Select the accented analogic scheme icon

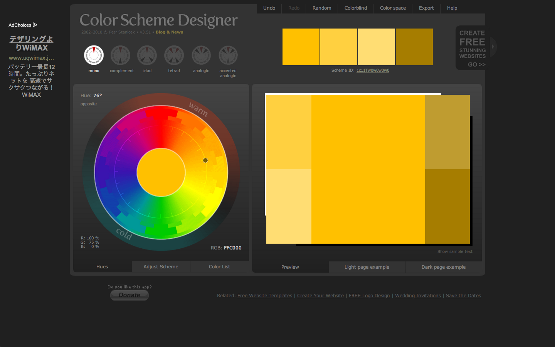tap(228, 55)
